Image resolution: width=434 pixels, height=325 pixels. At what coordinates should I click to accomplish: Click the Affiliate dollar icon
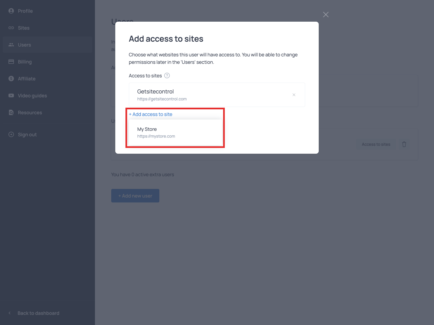tap(11, 79)
